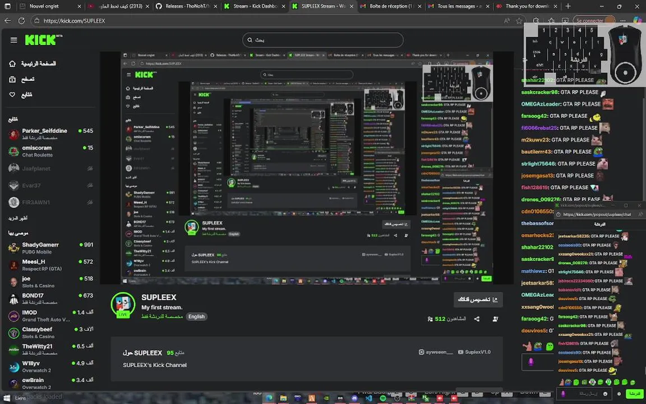This screenshot has width=646, height=404.
Task: Click the read aloud icon in address bar
Action: click(507, 21)
